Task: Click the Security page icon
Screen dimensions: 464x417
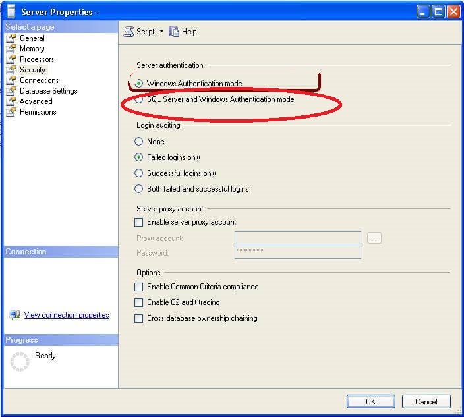Action: pos(12,70)
